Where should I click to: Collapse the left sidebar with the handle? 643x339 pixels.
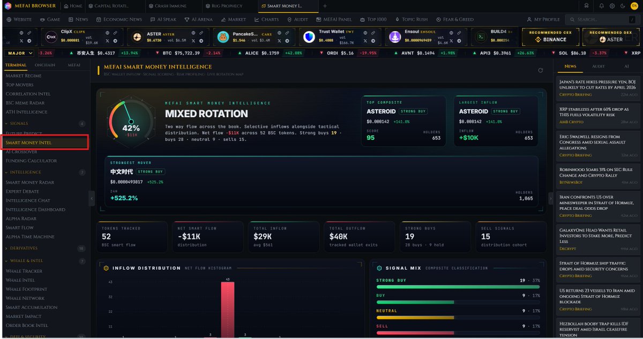tap(92, 198)
